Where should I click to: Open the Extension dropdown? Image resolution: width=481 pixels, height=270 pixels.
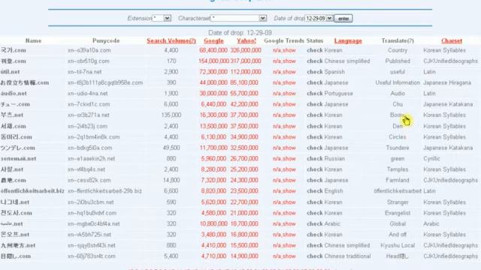click(x=162, y=18)
